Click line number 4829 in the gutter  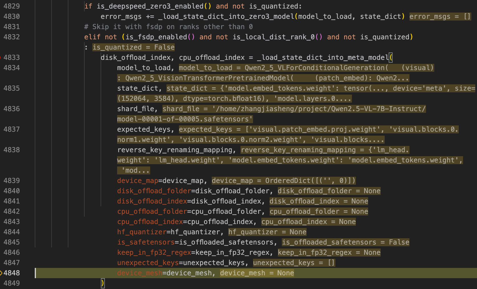12,6
